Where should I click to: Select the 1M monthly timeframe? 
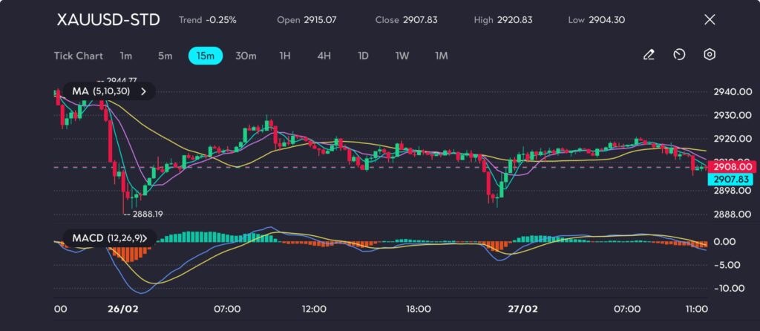click(x=442, y=56)
